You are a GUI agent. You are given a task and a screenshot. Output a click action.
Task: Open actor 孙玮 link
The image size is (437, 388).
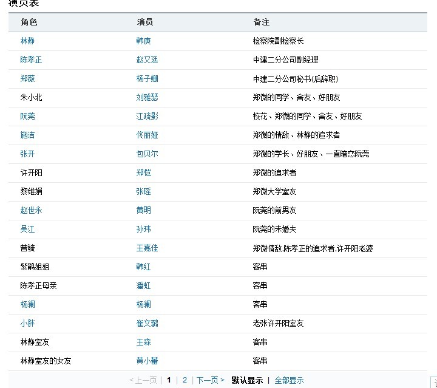143,229
